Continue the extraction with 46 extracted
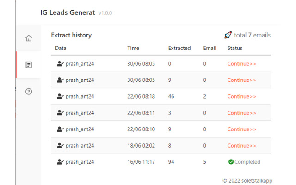 (241, 97)
